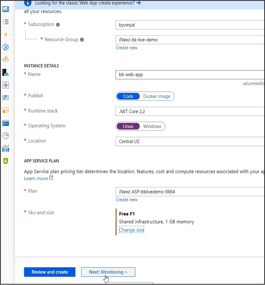Click the Favorites star icon

click(6, 34)
